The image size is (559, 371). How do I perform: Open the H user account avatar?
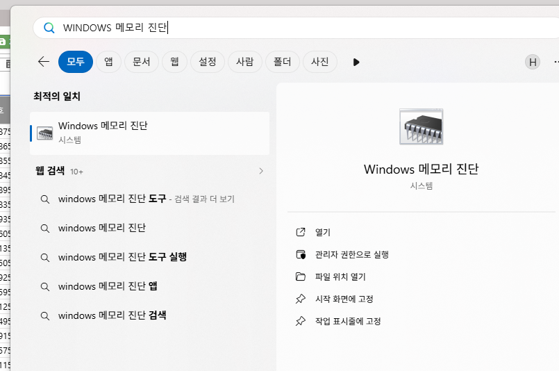pos(532,62)
